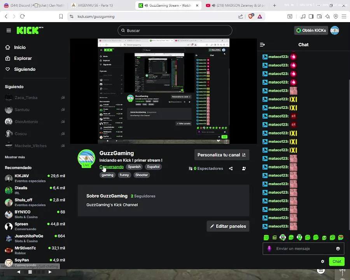The height and width of the screenshot is (280, 350).
Task: Select the Shooter tag
Action: (x=142, y=175)
